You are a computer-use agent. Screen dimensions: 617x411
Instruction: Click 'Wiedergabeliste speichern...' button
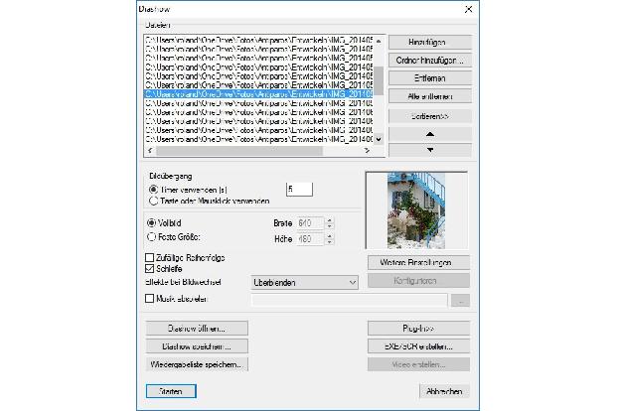197,364
